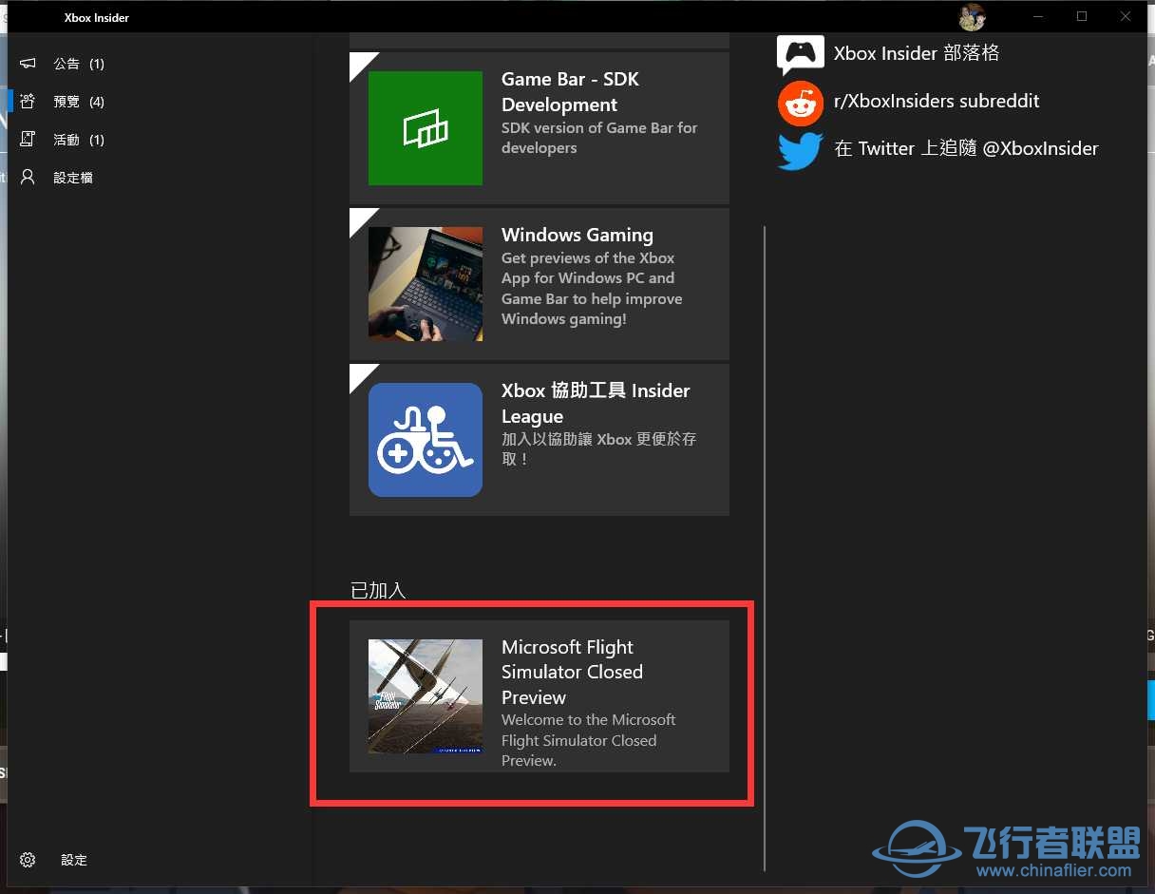Click the Reddit logo icon
The image size is (1155, 894).
[801, 103]
